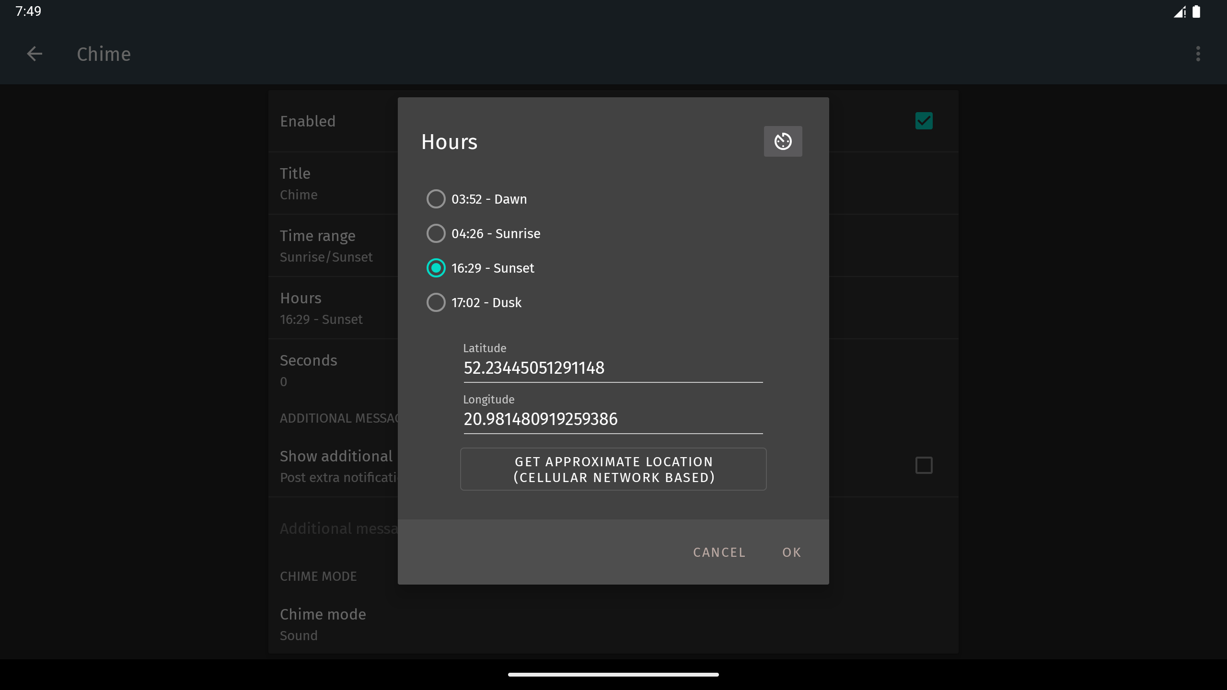
Task: Confirm with the OK button
Action: pos(792,552)
